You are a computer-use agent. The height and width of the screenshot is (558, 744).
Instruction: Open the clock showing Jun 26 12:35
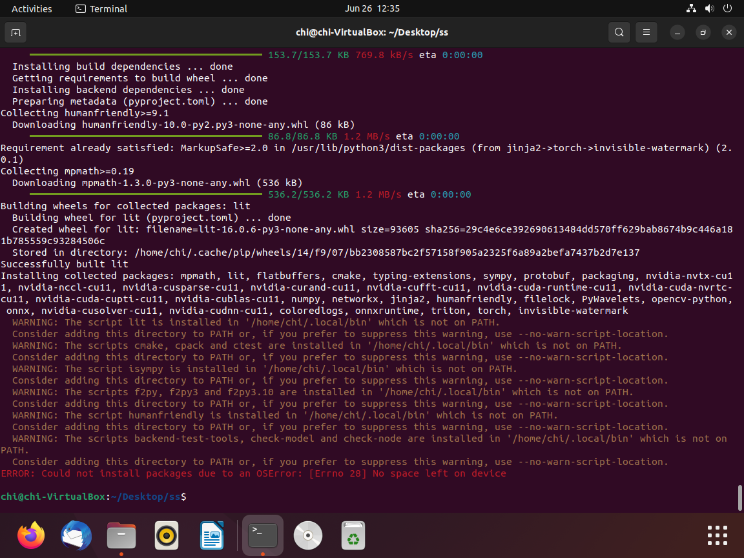[x=372, y=8]
